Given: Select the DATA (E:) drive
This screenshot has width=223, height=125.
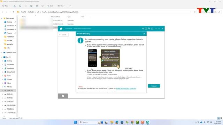Looking at the screenshot, I should (x=9, y=94).
